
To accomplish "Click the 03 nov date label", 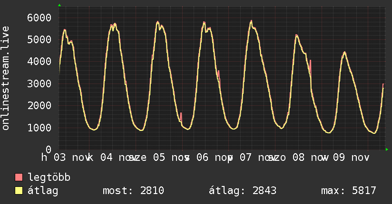I will click(72, 158).
